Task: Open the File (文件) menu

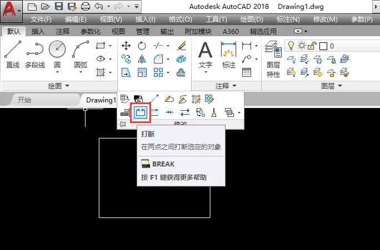Action: point(41,19)
